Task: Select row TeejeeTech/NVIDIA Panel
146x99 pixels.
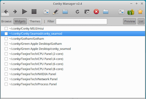Action: (x=73, y=74)
